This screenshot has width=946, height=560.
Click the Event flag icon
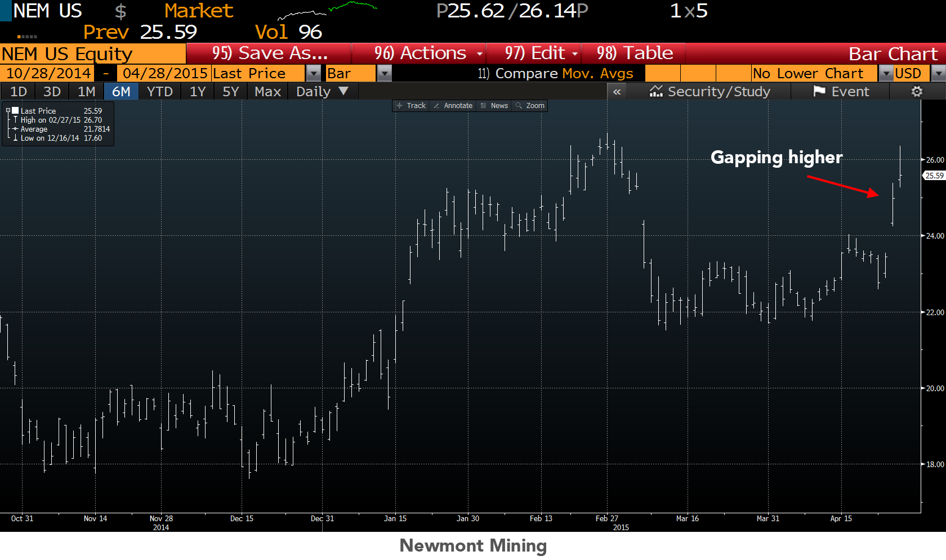[x=819, y=91]
